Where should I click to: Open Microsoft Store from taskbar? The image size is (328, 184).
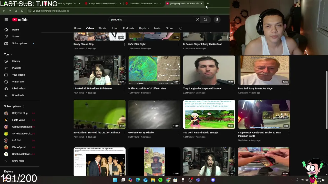click(x=175, y=180)
